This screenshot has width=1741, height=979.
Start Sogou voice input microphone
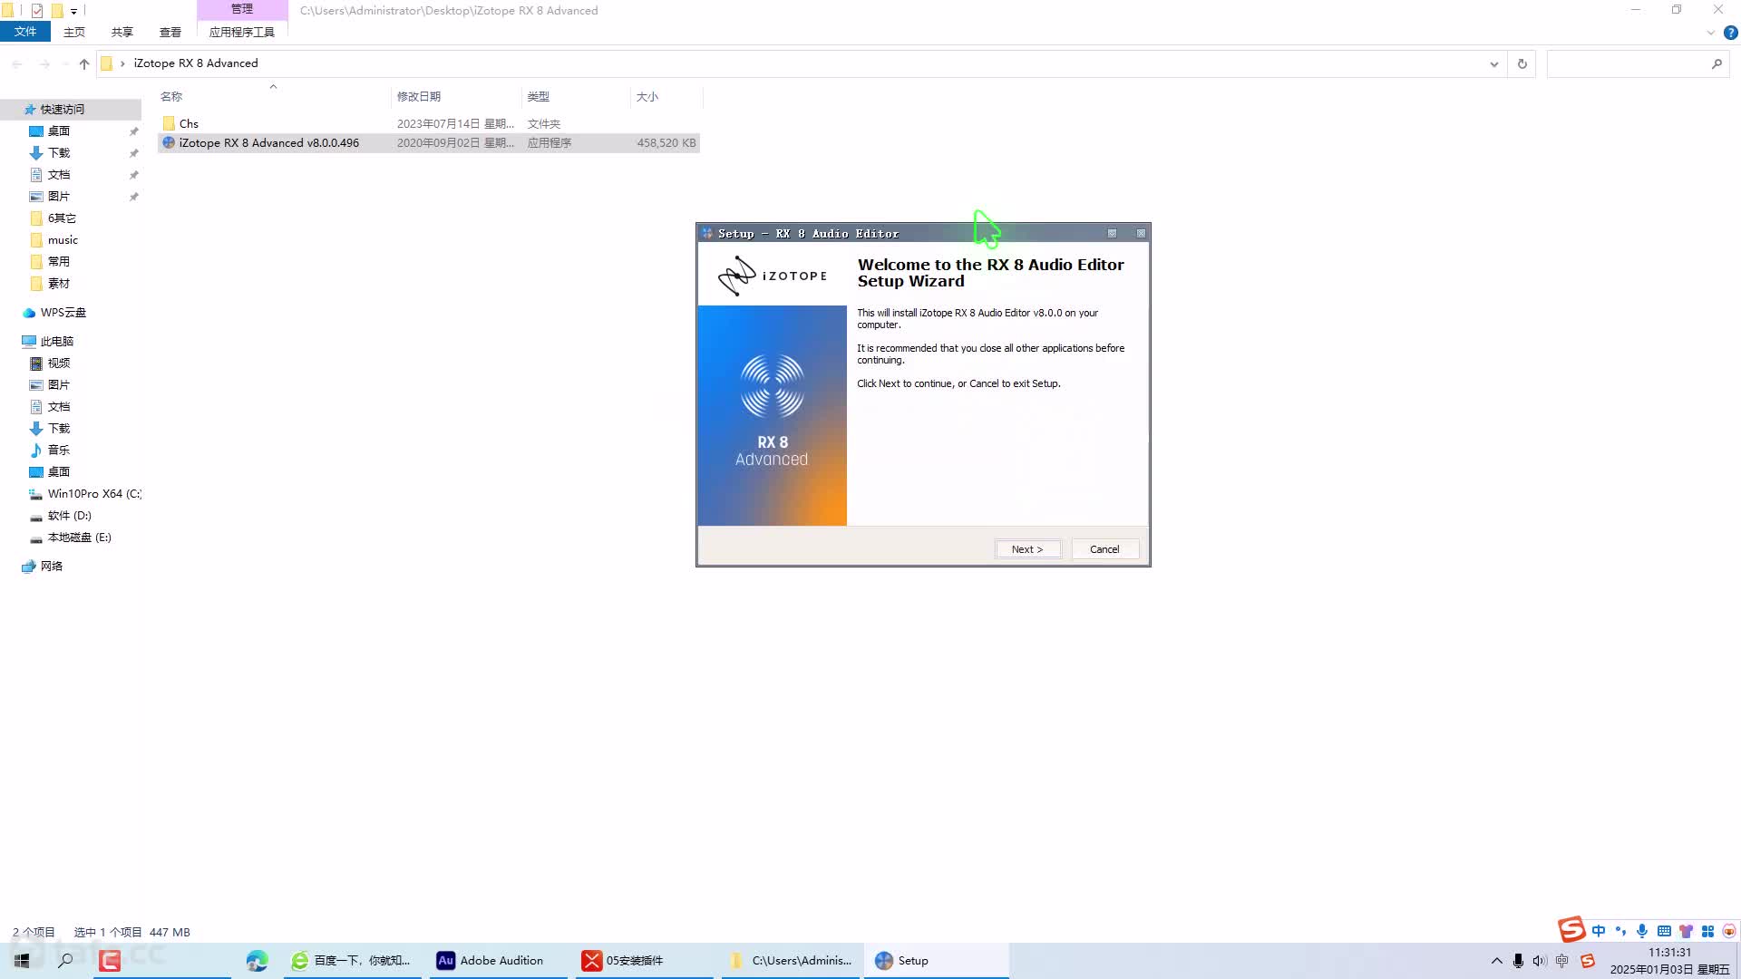1642,931
